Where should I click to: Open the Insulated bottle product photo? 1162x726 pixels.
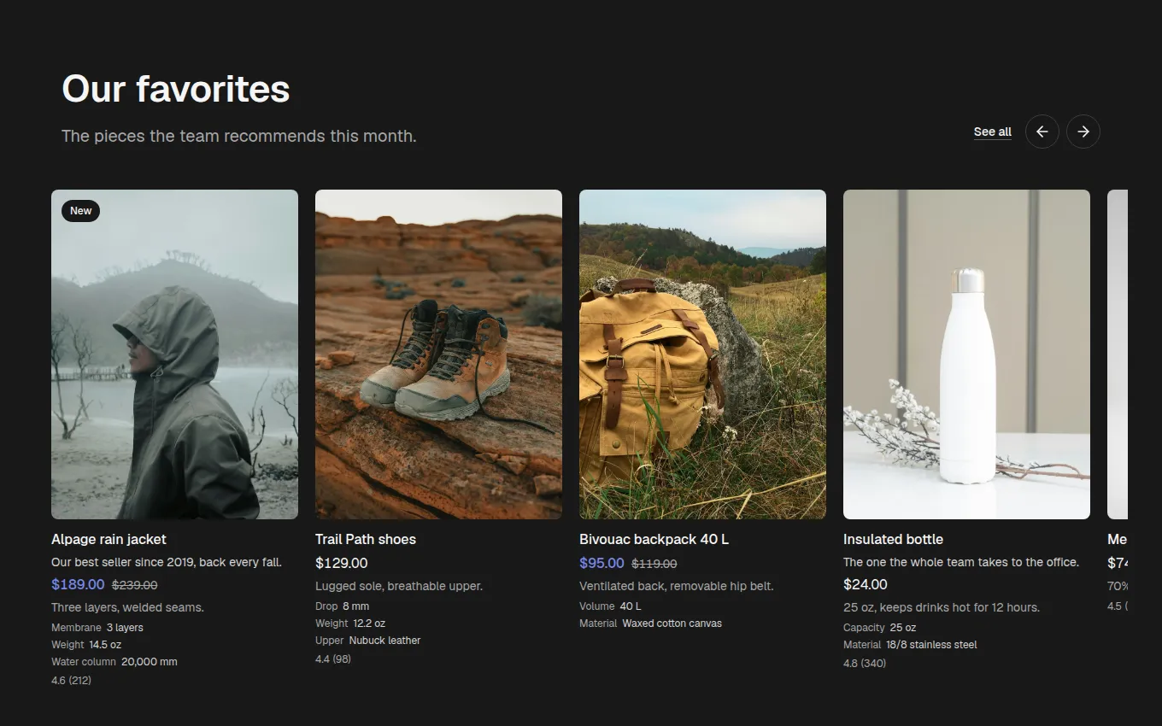(966, 354)
